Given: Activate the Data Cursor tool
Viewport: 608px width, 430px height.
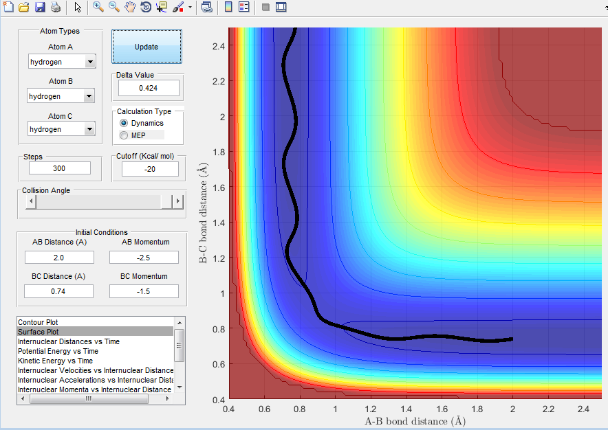Looking at the screenshot, I should 162,8.
